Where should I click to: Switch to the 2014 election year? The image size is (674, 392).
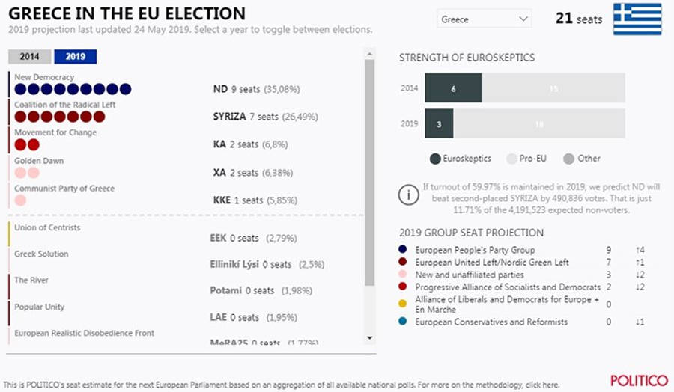[x=30, y=57]
